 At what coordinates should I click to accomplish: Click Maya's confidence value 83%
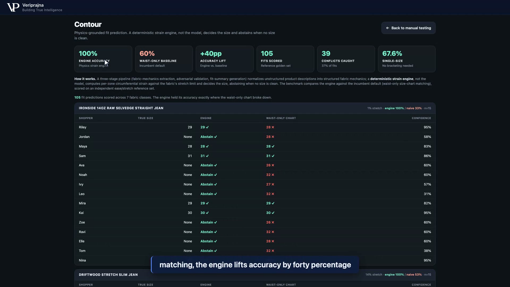[427, 146]
